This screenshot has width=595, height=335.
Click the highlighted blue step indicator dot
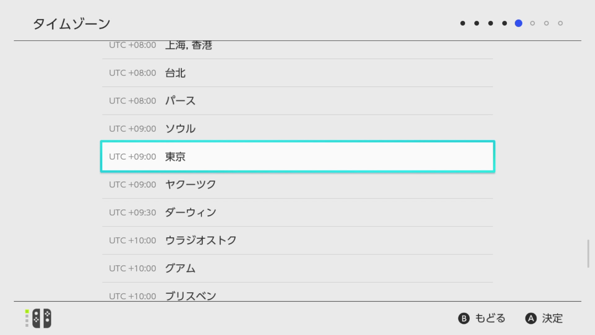[x=518, y=23]
